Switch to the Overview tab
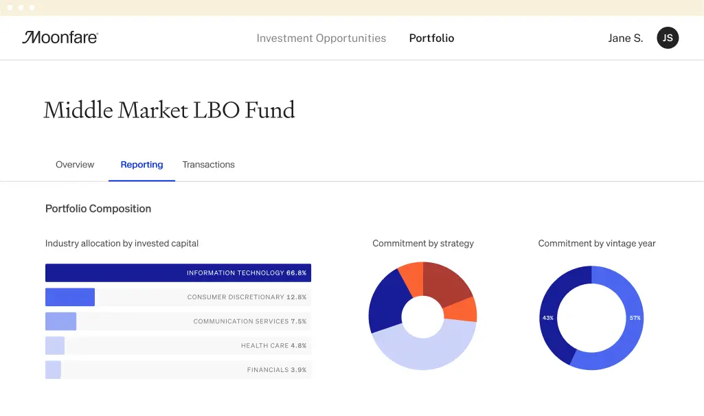The image size is (704, 416). click(x=75, y=164)
